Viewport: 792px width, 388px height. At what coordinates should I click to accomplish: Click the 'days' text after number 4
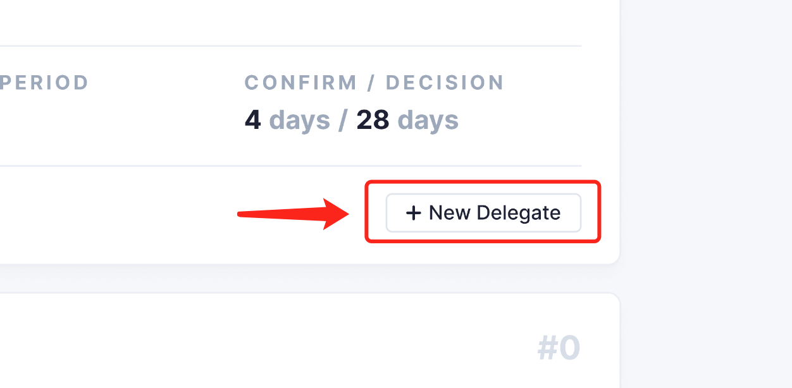coord(299,120)
